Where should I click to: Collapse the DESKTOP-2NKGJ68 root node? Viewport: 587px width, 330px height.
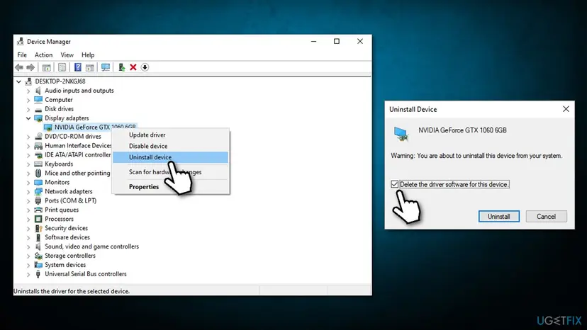[18, 81]
